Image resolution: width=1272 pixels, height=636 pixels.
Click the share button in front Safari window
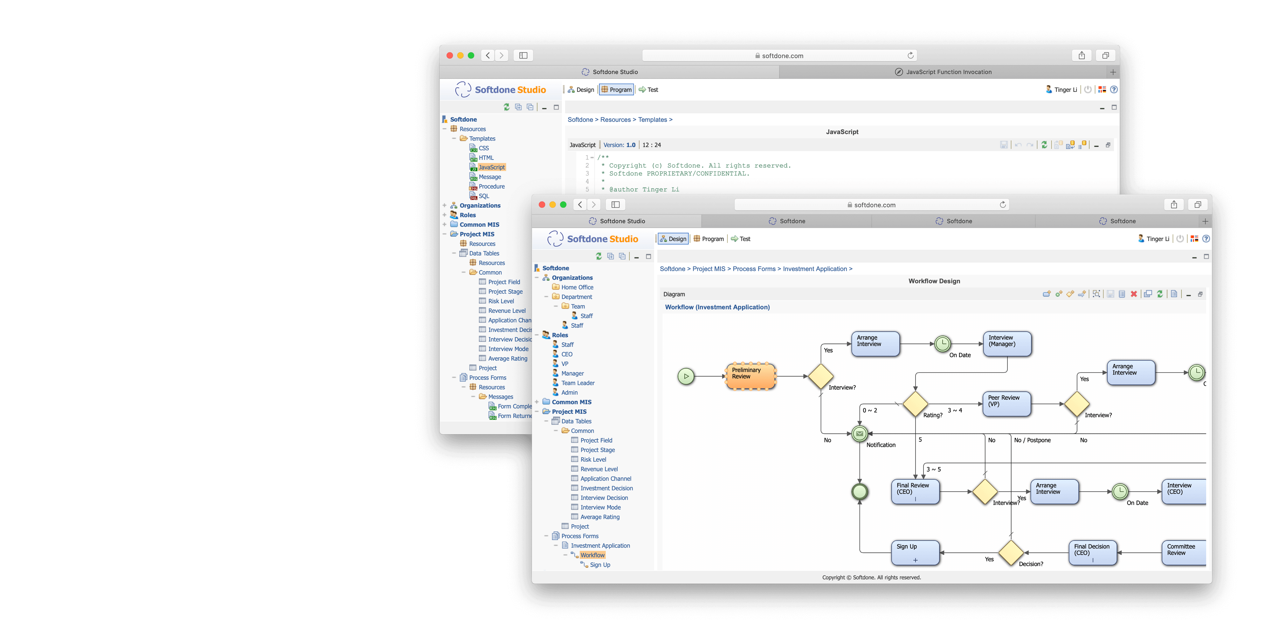[1174, 205]
